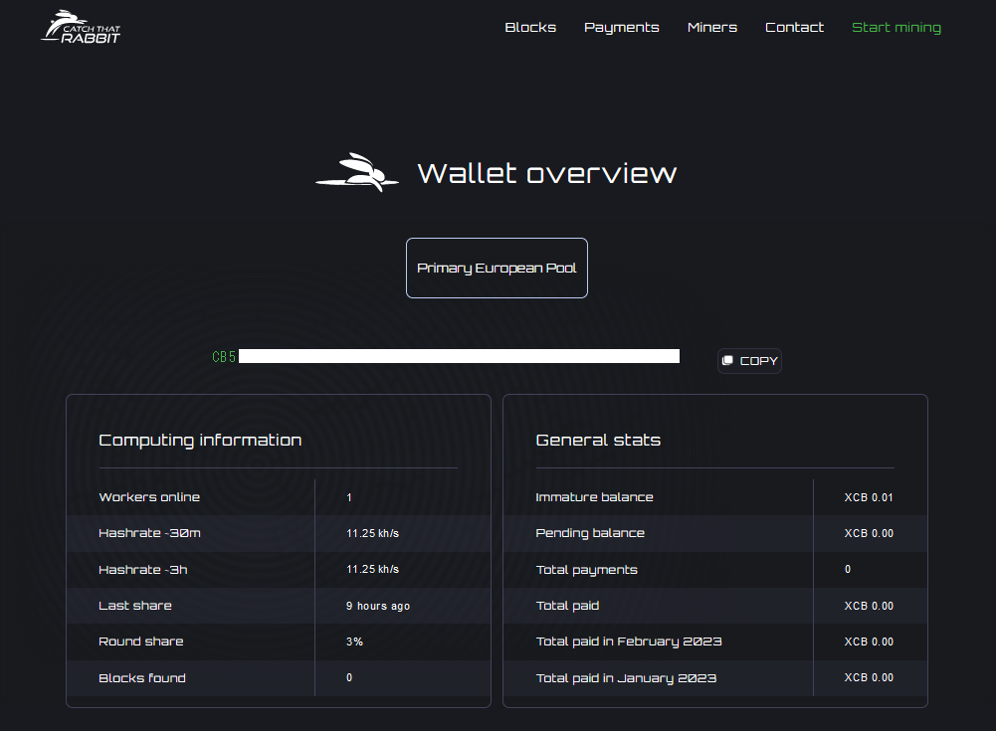Click the wallet address starting with CB5

(446, 356)
